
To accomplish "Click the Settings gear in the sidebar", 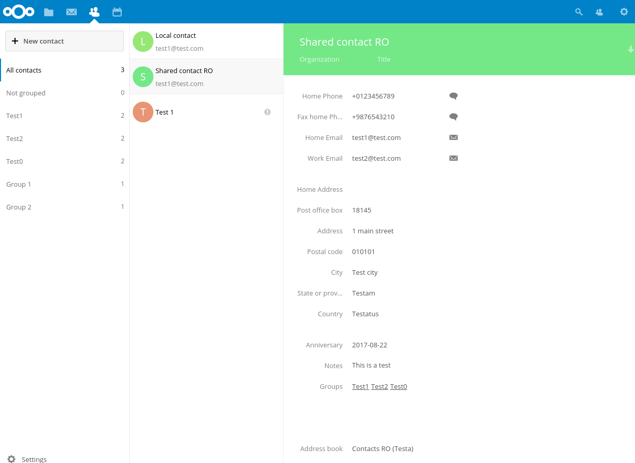I will [x=11, y=459].
